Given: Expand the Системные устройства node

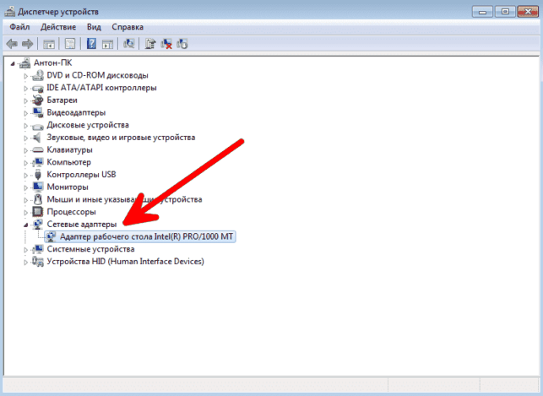Looking at the screenshot, I should coord(25,250).
